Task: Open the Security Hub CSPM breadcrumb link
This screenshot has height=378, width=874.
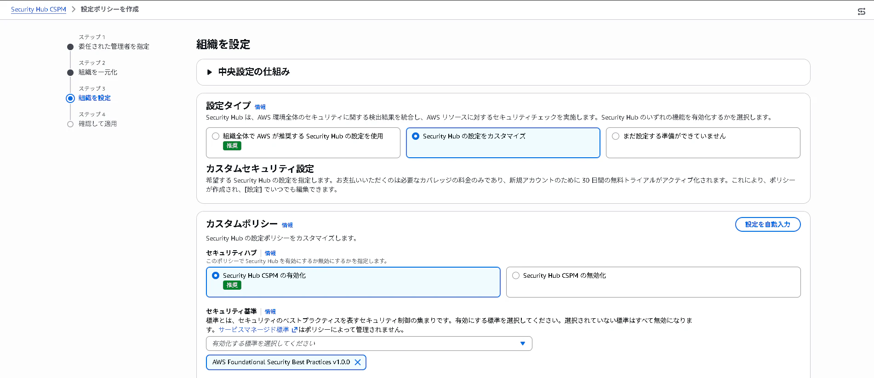Action: coord(39,9)
